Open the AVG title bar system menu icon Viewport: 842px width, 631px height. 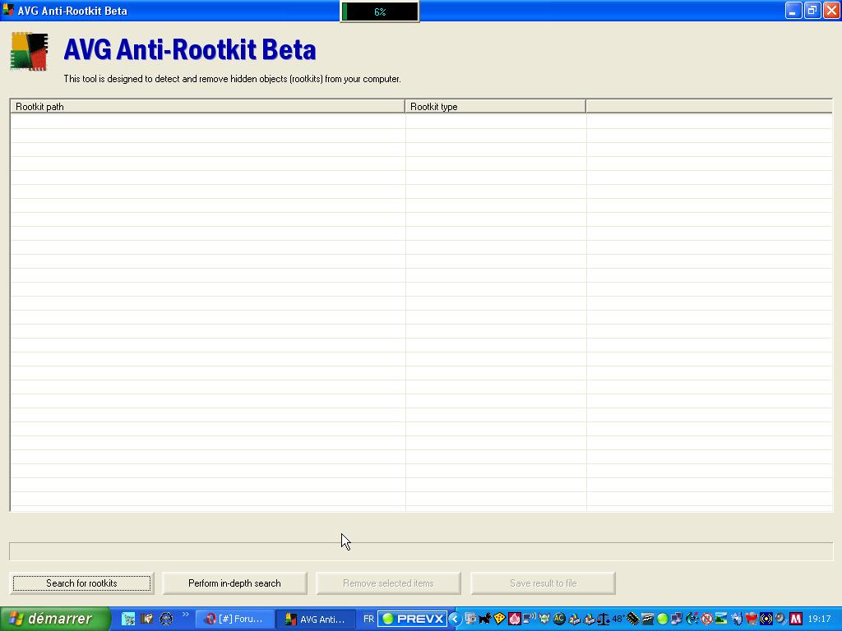tap(8, 11)
